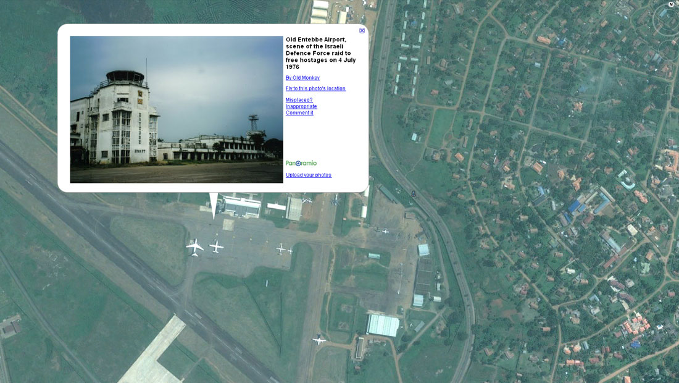Viewport: 679px width, 383px height.
Task: Click the compass "N" north marker
Action: tap(671, 5)
